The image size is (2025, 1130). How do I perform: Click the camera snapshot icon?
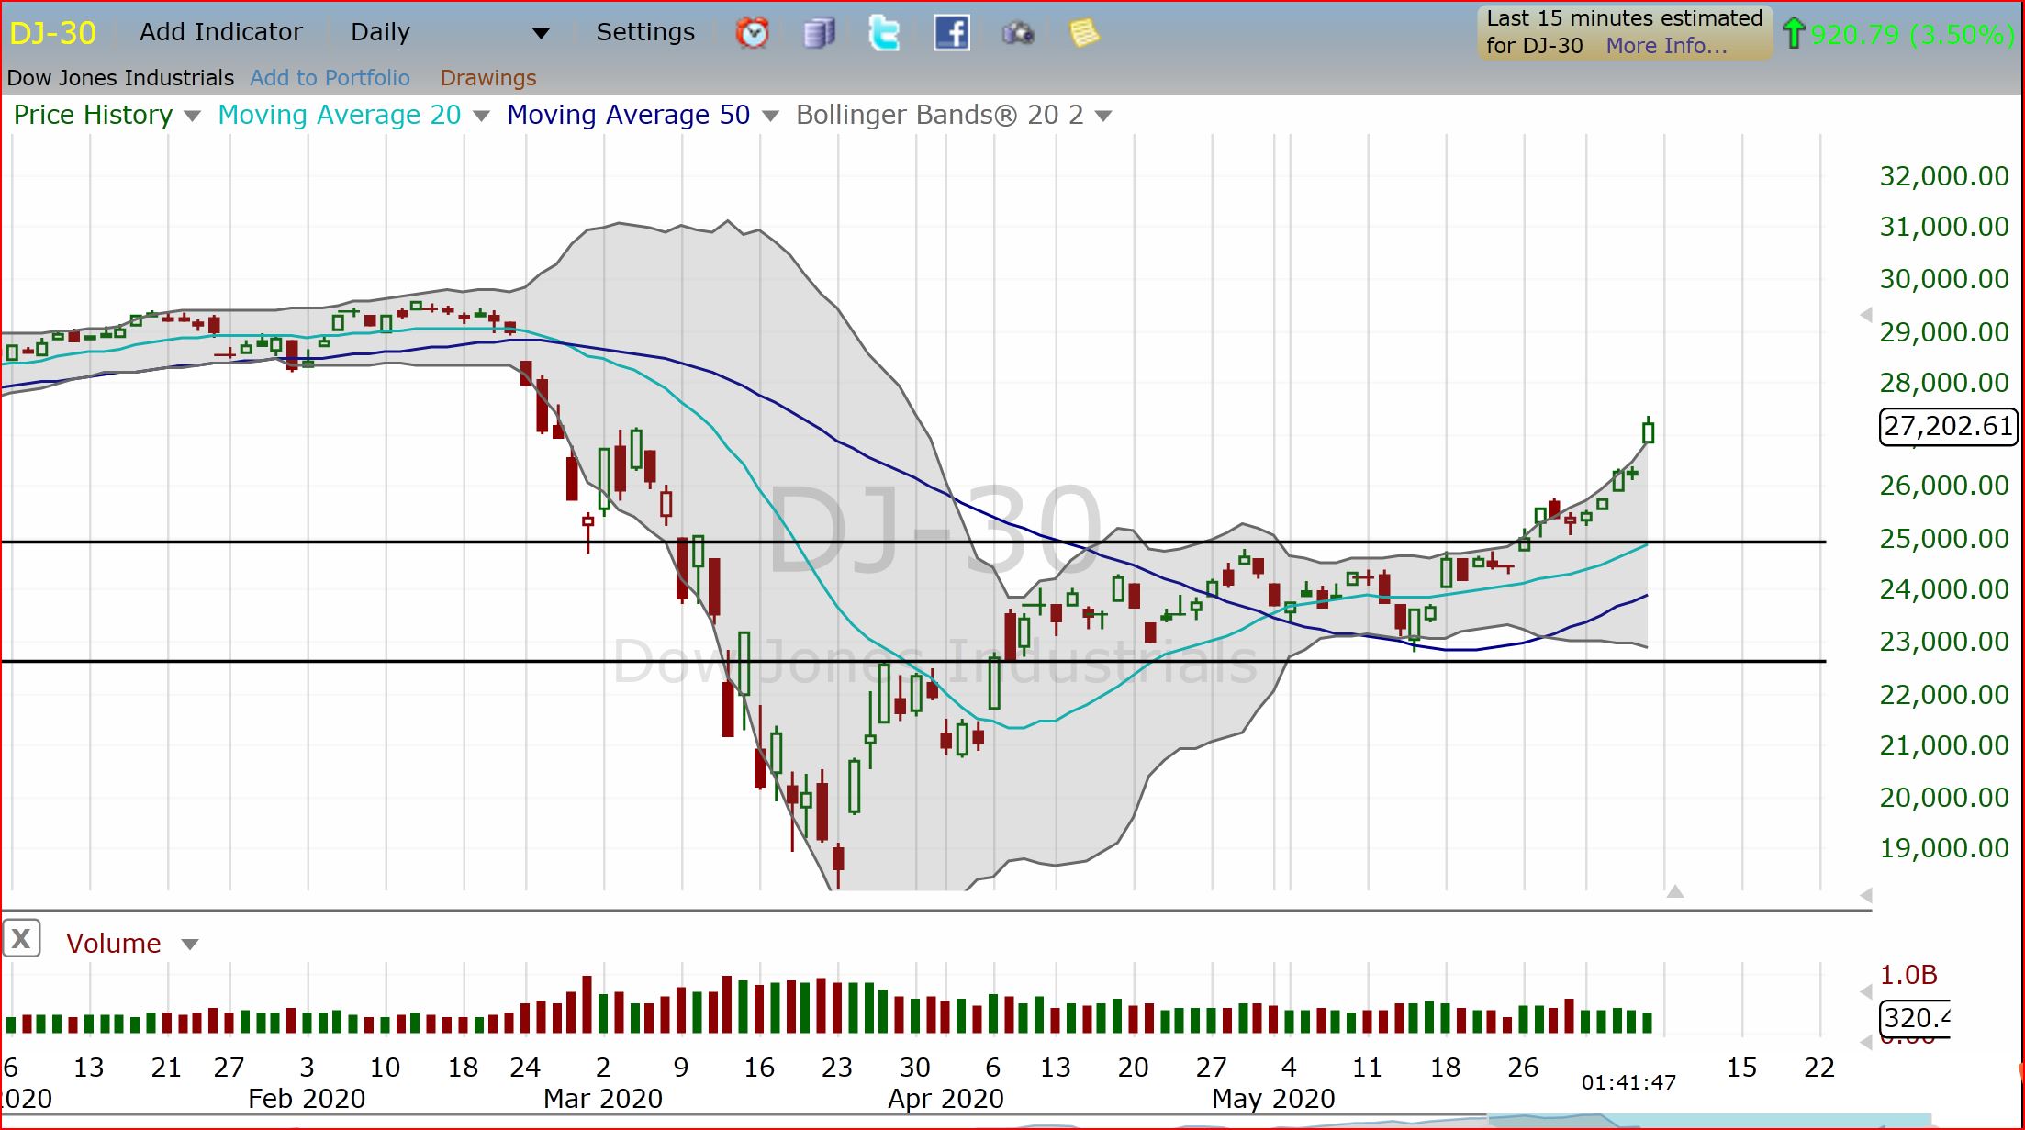(x=1017, y=35)
